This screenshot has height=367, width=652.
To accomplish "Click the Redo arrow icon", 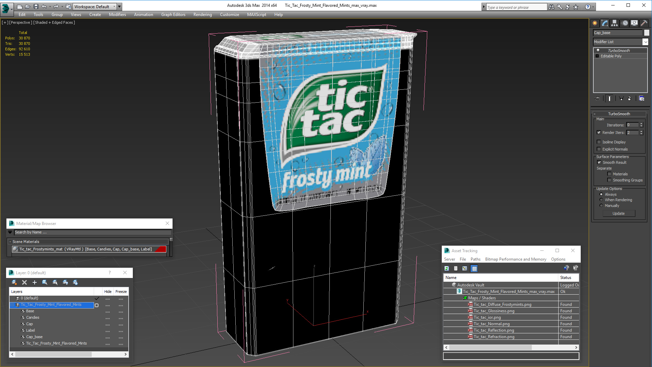I will pyautogui.click(x=56, y=6).
